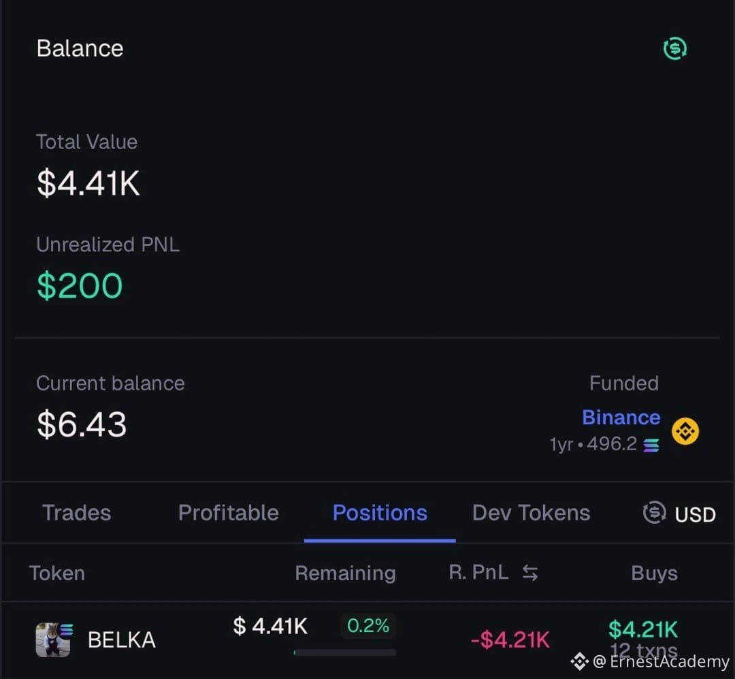This screenshot has width=735, height=679.
Task: Open the Dev Tokens tab
Action: point(531,512)
